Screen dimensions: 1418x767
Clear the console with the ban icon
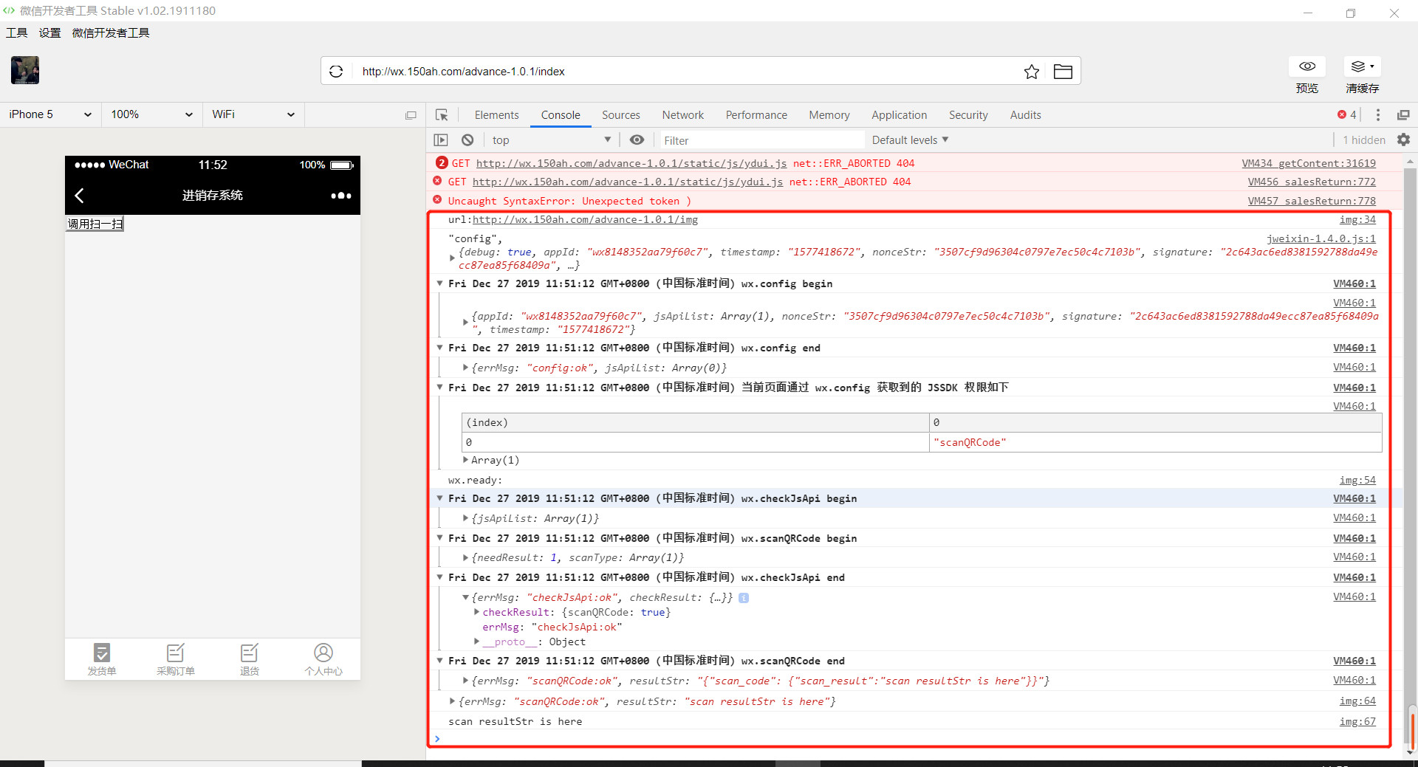[467, 140]
